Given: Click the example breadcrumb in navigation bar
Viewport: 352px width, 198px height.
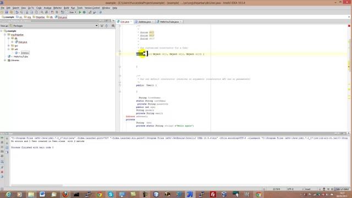Looking at the screenshot, I should [x=8, y=17].
